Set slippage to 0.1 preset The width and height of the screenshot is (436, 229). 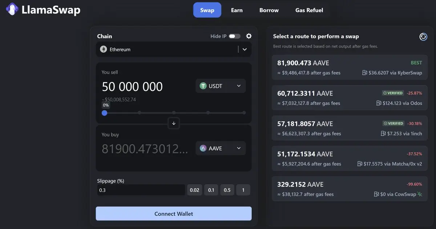pyautogui.click(x=211, y=190)
